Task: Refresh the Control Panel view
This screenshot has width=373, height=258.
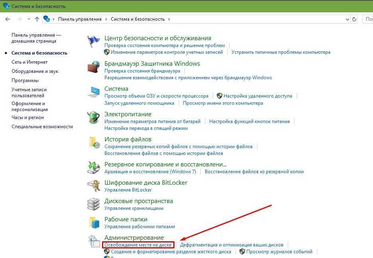Action: (x=354, y=19)
